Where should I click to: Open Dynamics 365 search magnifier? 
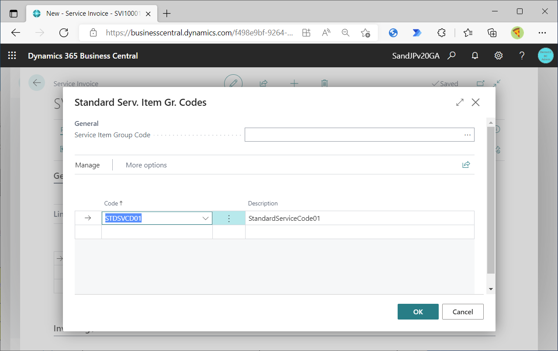(x=451, y=56)
